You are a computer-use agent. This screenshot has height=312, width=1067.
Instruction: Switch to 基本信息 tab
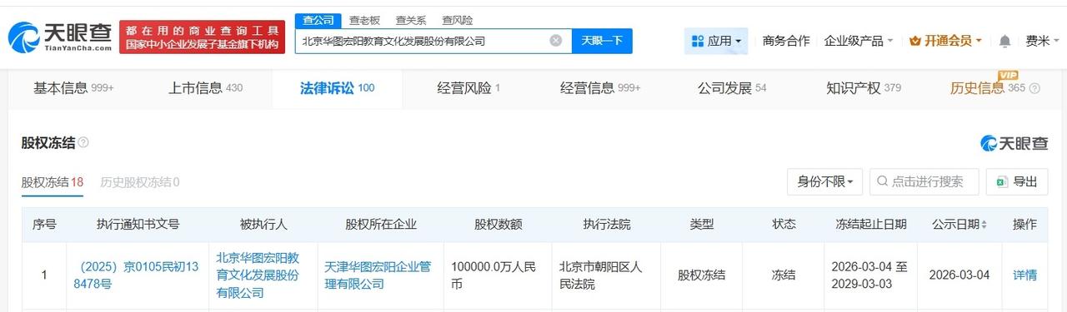click(x=73, y=87)
